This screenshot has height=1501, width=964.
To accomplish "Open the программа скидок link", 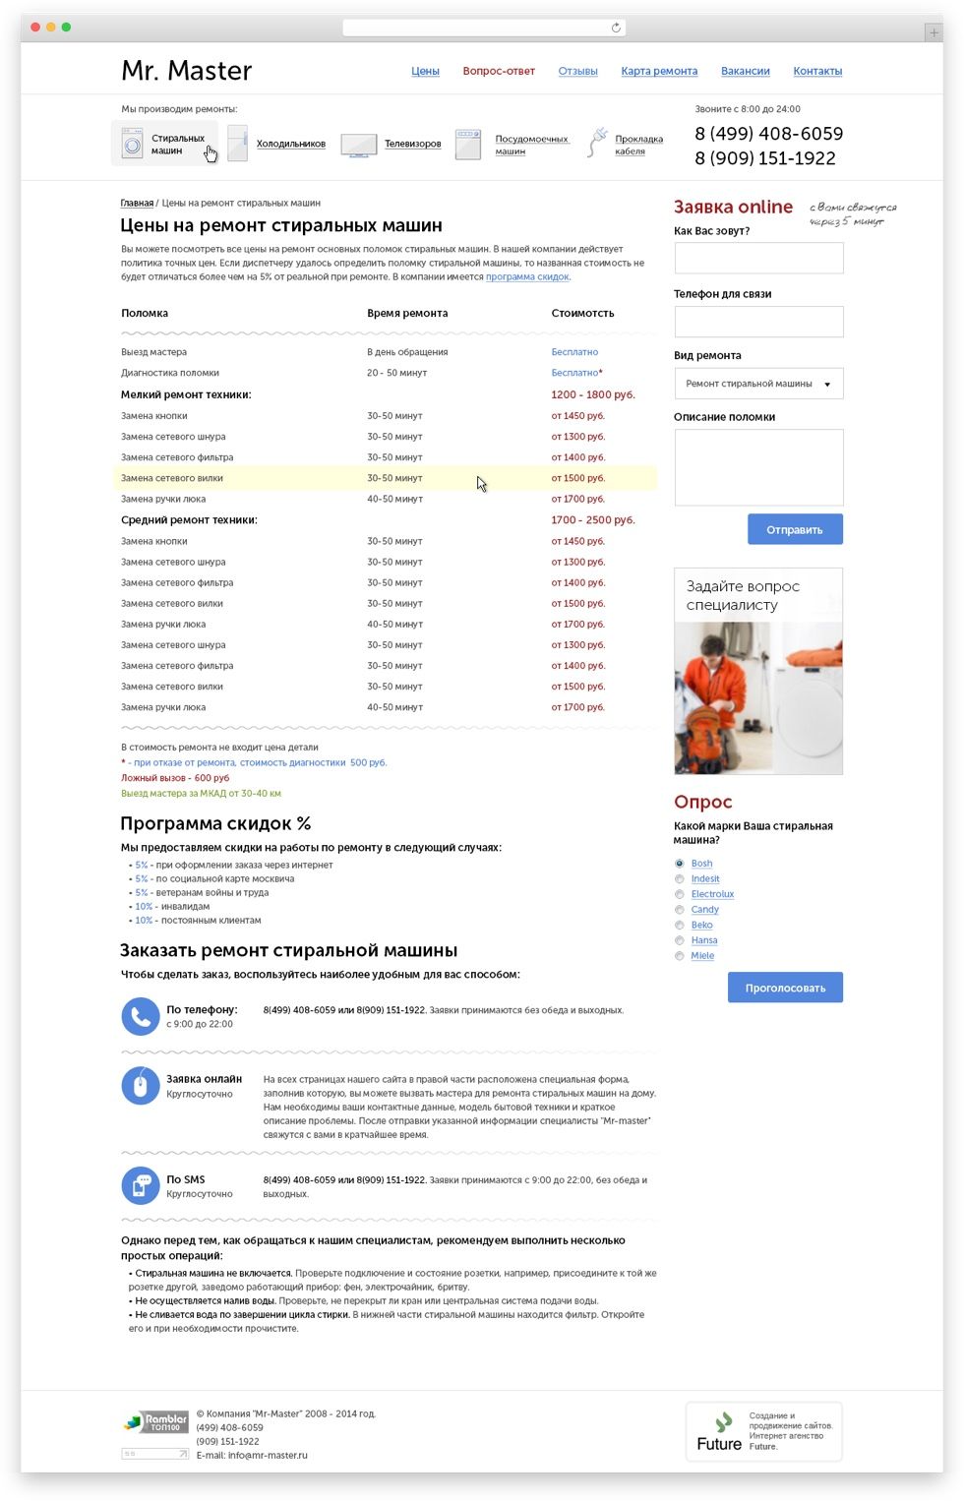I will point(527,277).
